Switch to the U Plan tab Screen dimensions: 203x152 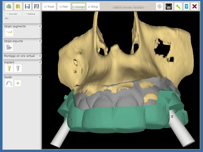[64, 6]
